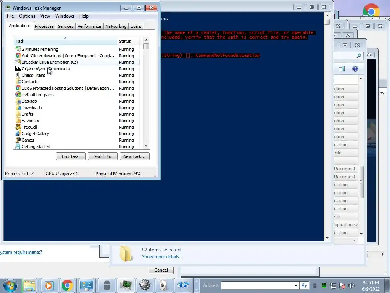Select the Default Programs task icon
Viewport: 390px width, 293px height.
coord(18,95)
